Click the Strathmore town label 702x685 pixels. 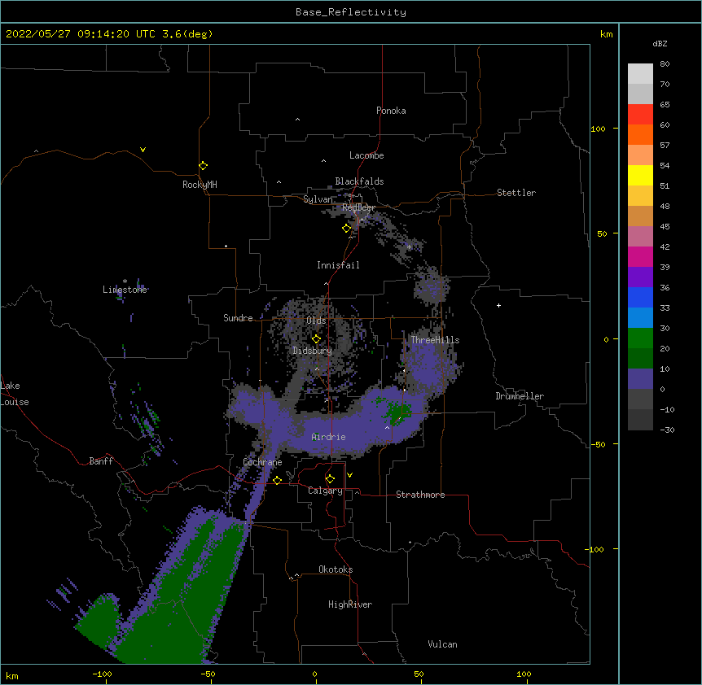pos(420,495)
